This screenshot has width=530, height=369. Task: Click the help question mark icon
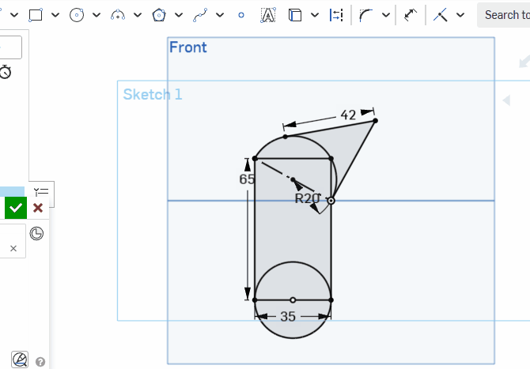[40, 362]
